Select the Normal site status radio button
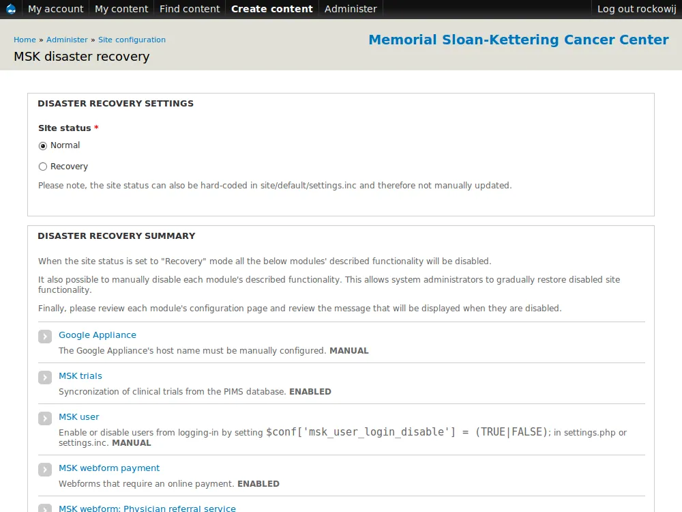This screenshot has height=512, width=682. [42, 146]
